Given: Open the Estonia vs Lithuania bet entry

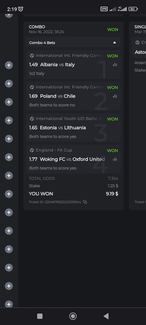Looking at the screenshot, I should tap(74, 128).
